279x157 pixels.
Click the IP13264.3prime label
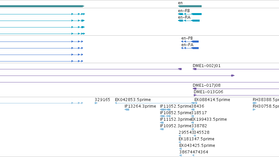tap(140, 106)
